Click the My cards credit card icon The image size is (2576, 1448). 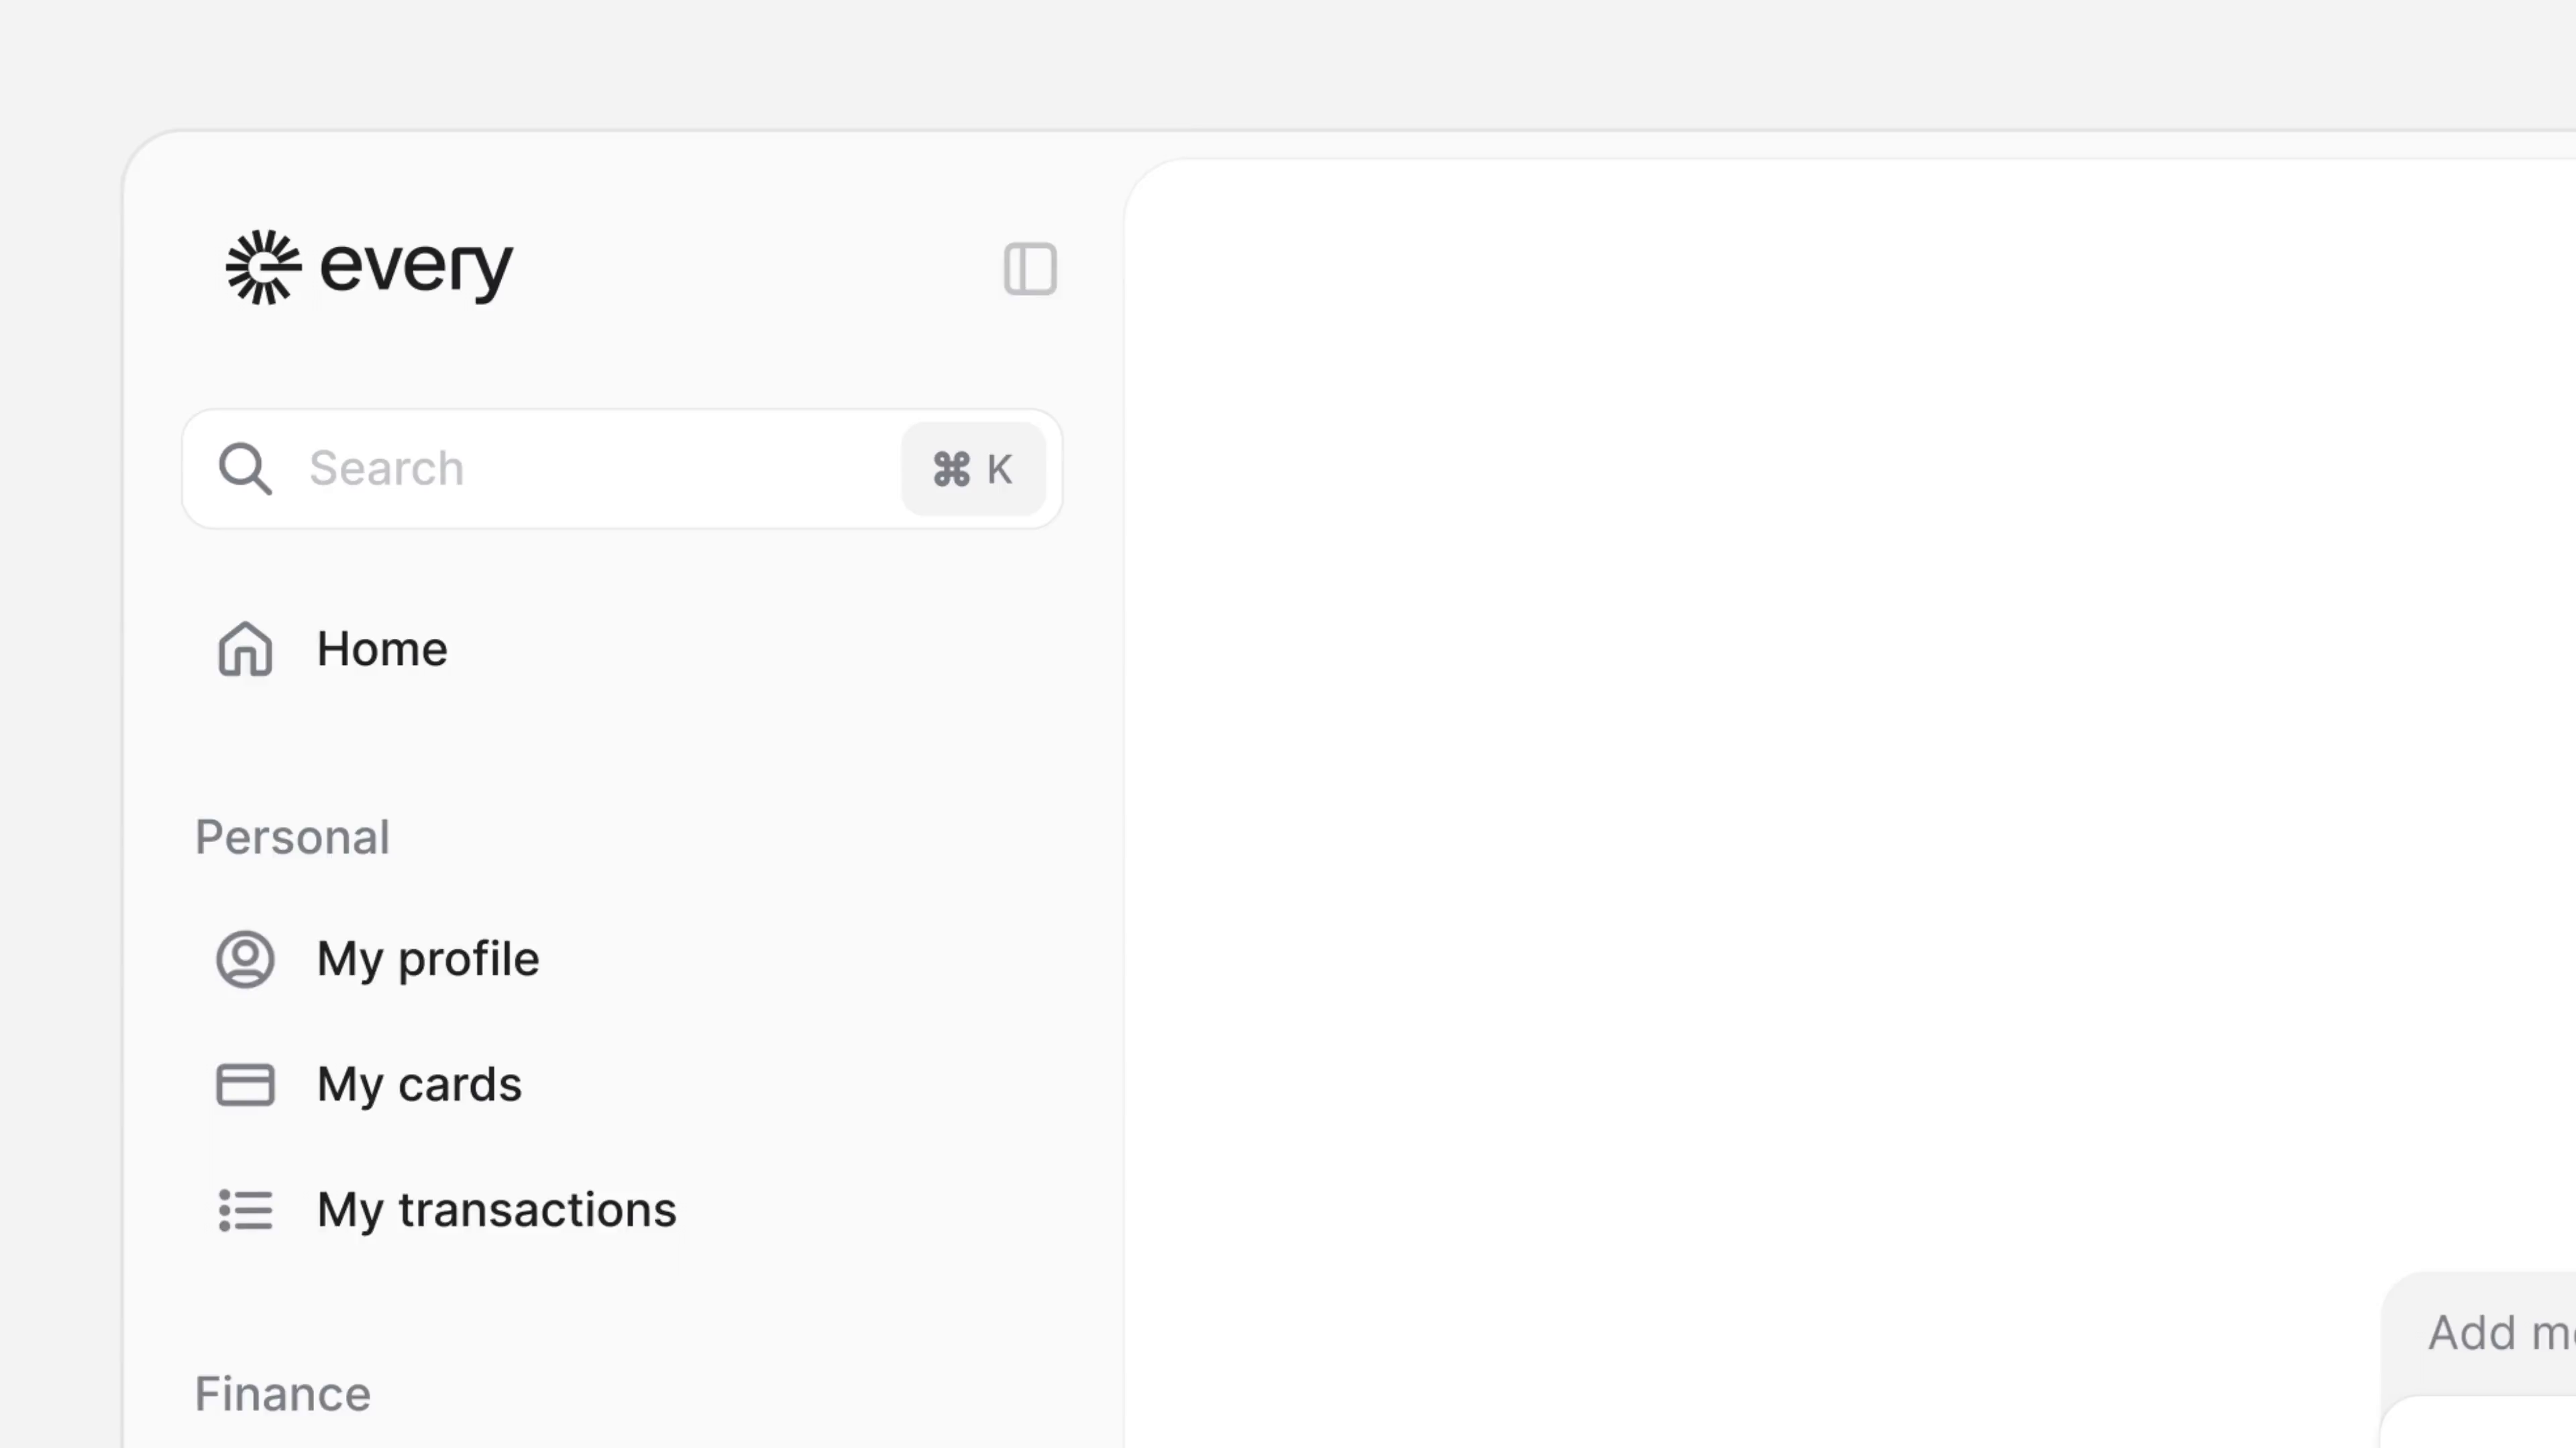[x=245, y=1084]
